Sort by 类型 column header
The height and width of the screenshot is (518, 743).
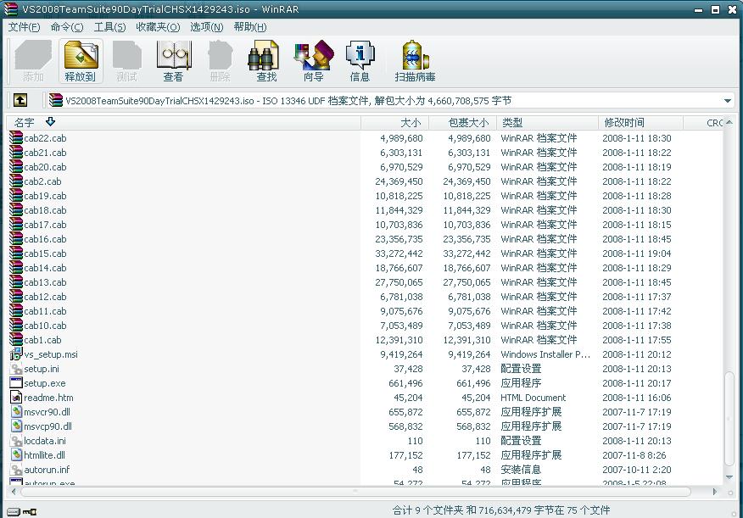[x=547, y=123]
